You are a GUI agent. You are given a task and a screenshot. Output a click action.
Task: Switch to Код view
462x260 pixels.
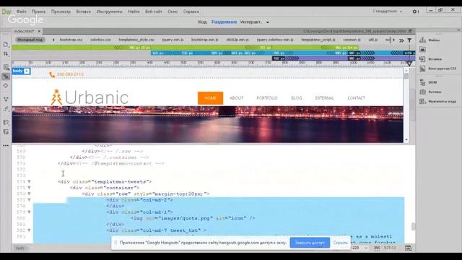(202, 22)
